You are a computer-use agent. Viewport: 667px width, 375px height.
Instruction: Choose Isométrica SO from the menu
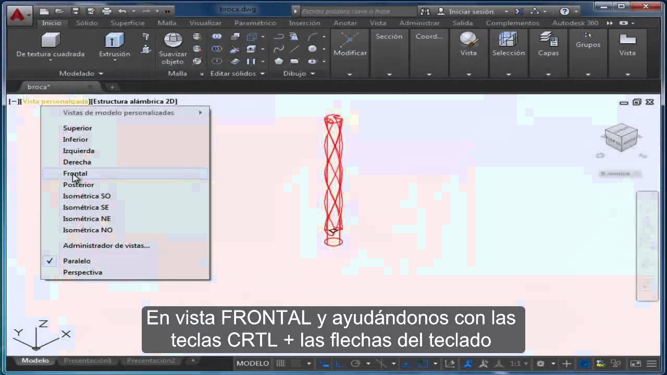pos(125,196)
